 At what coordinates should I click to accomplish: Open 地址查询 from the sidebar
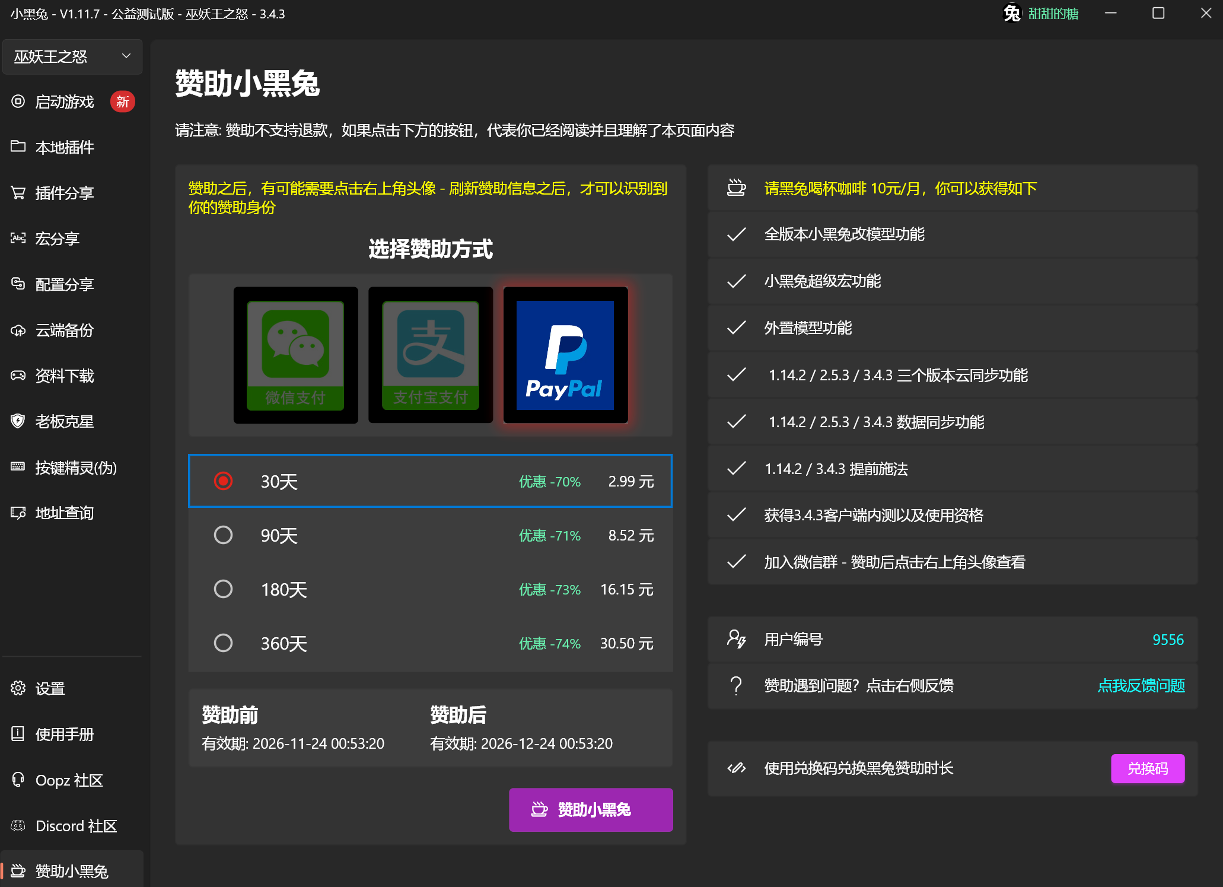(x=72, y=513)
